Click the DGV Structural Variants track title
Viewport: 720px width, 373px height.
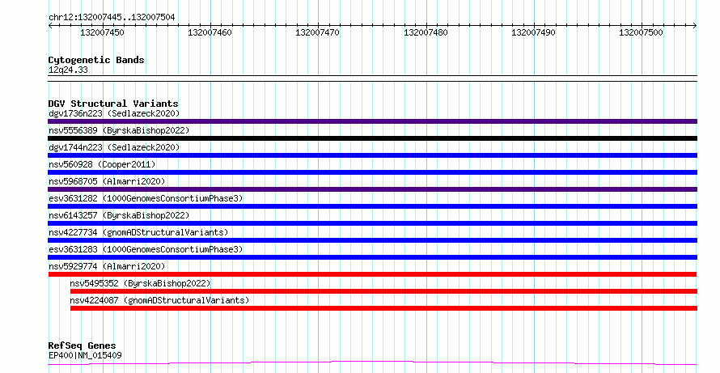113,104
